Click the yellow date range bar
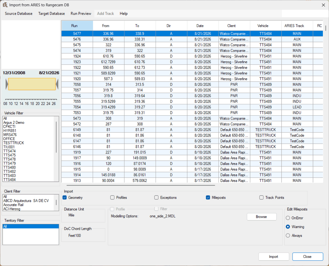The width and height of the screenshot is (329, 266). [x=32, y=84]
